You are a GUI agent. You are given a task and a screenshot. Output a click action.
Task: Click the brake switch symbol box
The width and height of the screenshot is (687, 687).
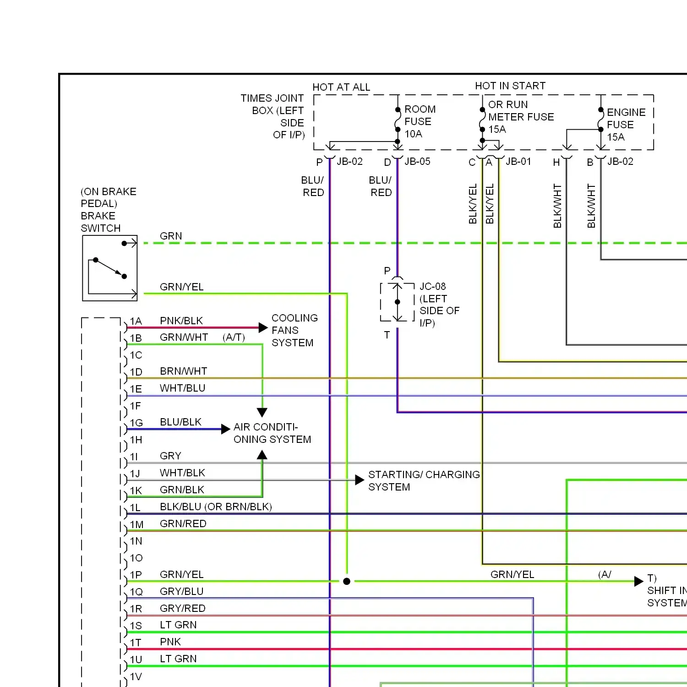click(x=110, y=268)
